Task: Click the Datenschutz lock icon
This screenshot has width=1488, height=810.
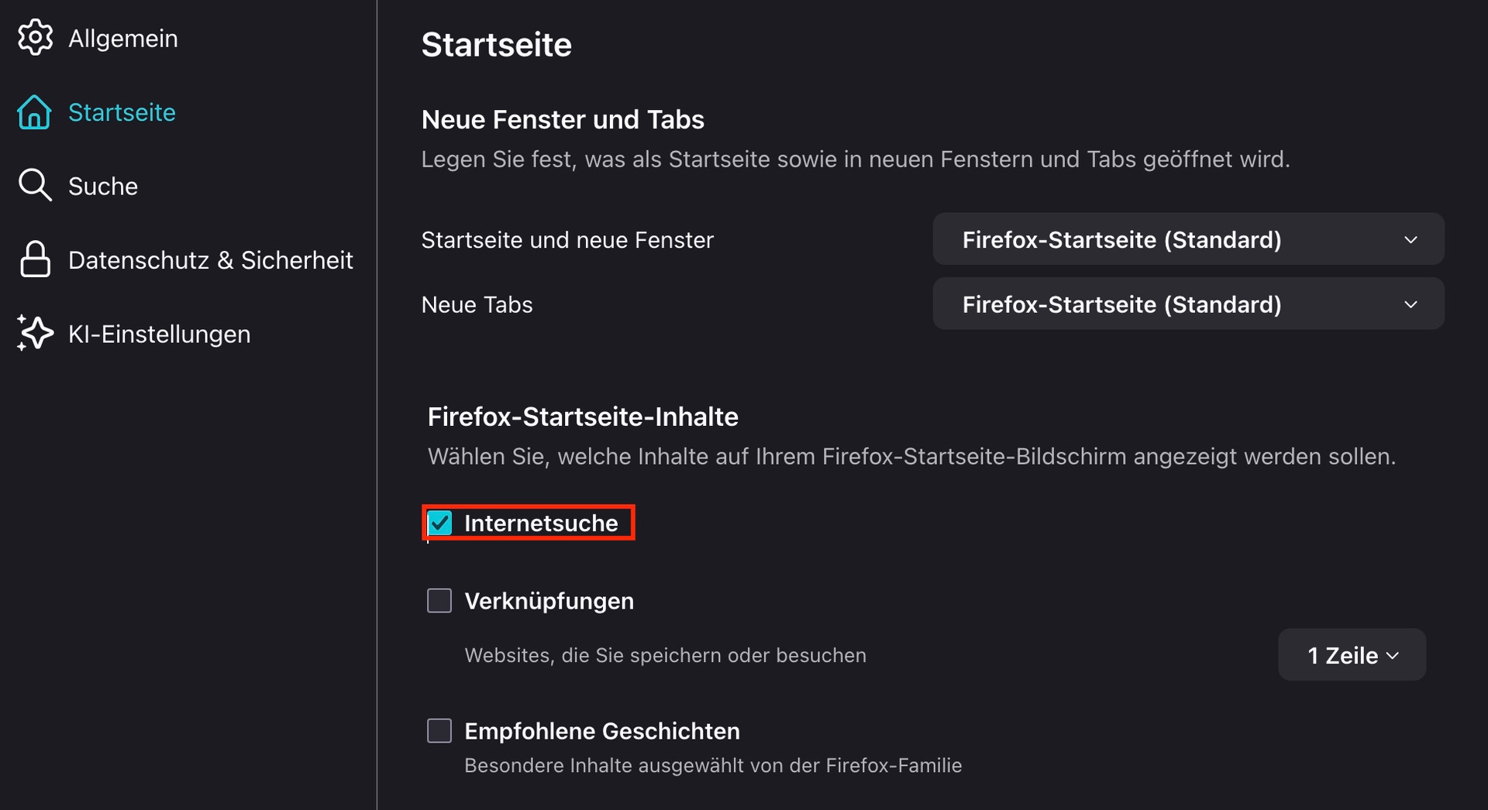Action: point(35,259)
